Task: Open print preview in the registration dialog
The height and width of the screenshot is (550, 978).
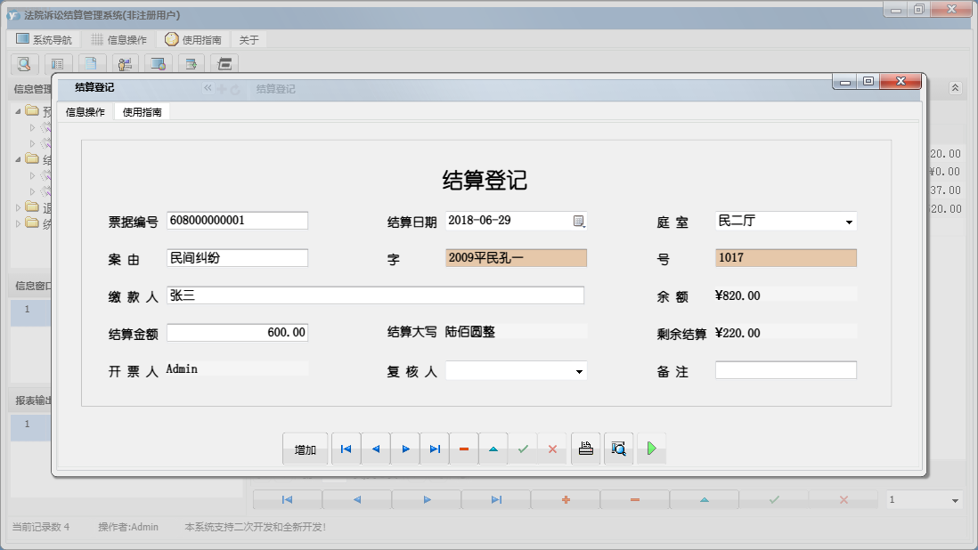Action: pyautogui.click(x=618, y=449)
